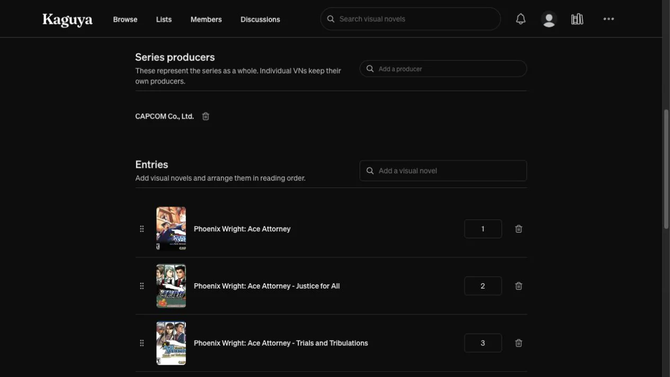This screenshot has height=377, width=670.
Task: Focus the Search visual novels field
Action: tap(410, 19)
